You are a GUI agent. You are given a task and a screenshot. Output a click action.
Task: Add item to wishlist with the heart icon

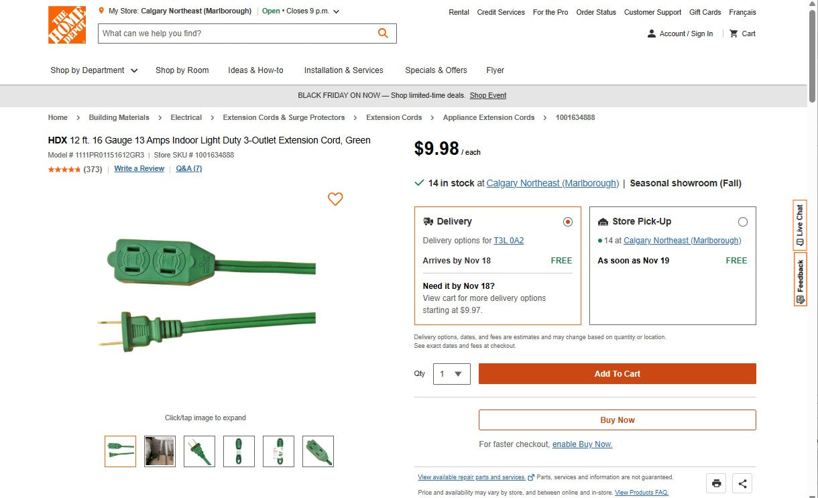coord(335,199)
